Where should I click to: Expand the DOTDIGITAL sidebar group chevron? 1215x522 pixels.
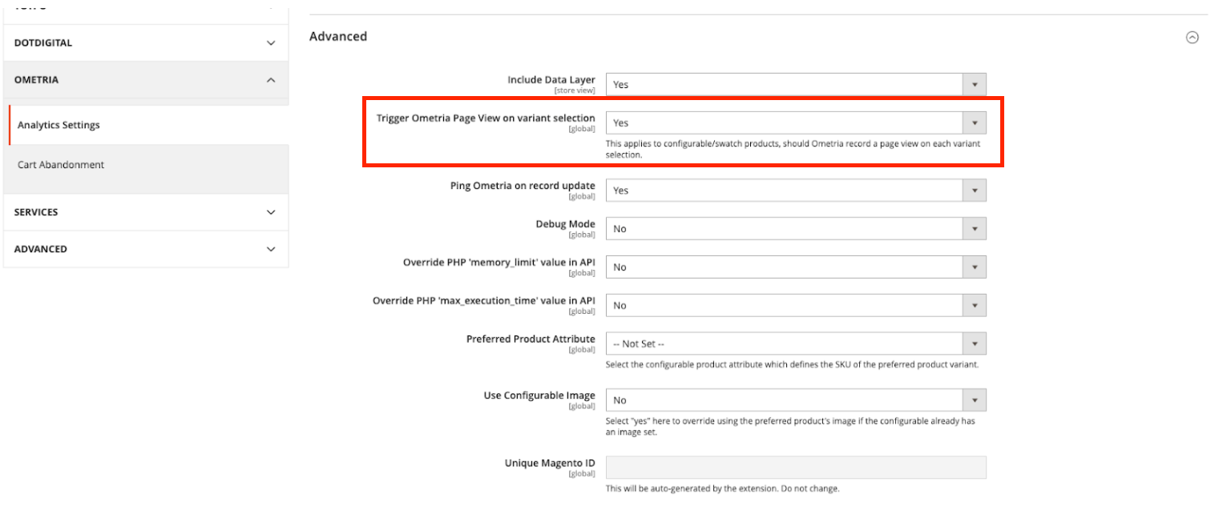pyautogui.click(x=271, y=43)
